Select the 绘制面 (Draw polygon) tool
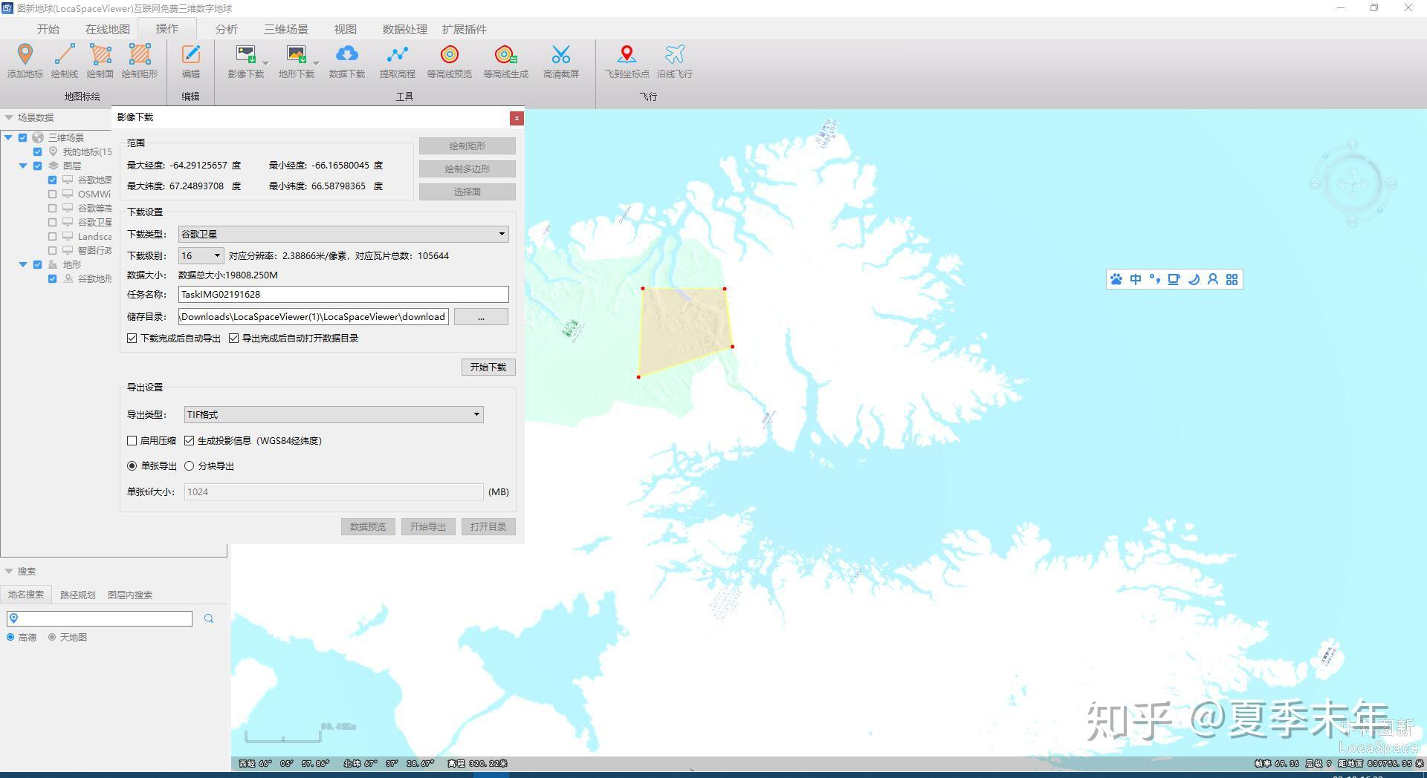 (x=100, y=54)
